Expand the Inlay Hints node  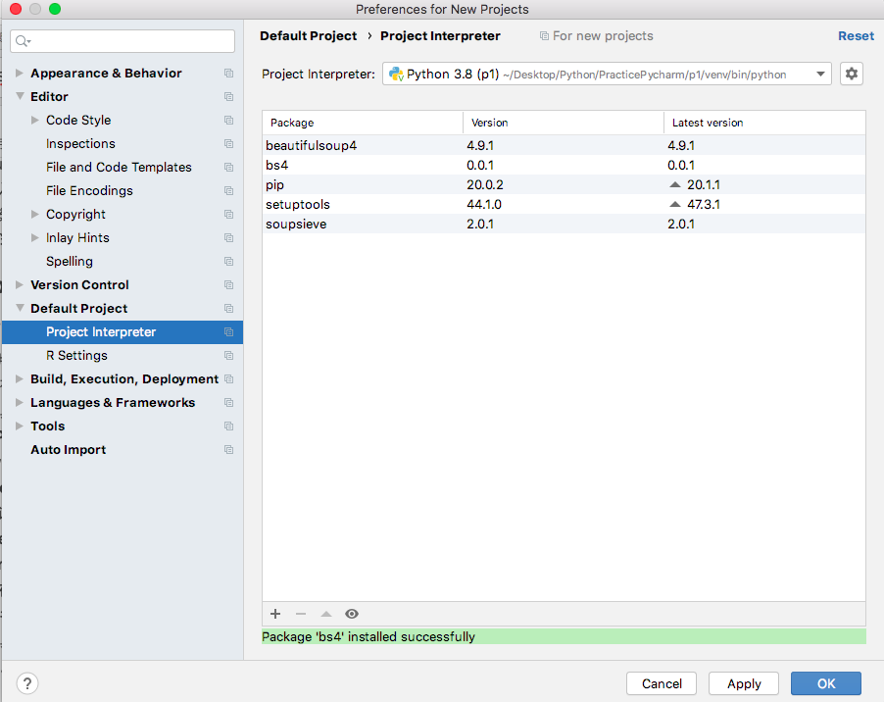pos(35,237)
